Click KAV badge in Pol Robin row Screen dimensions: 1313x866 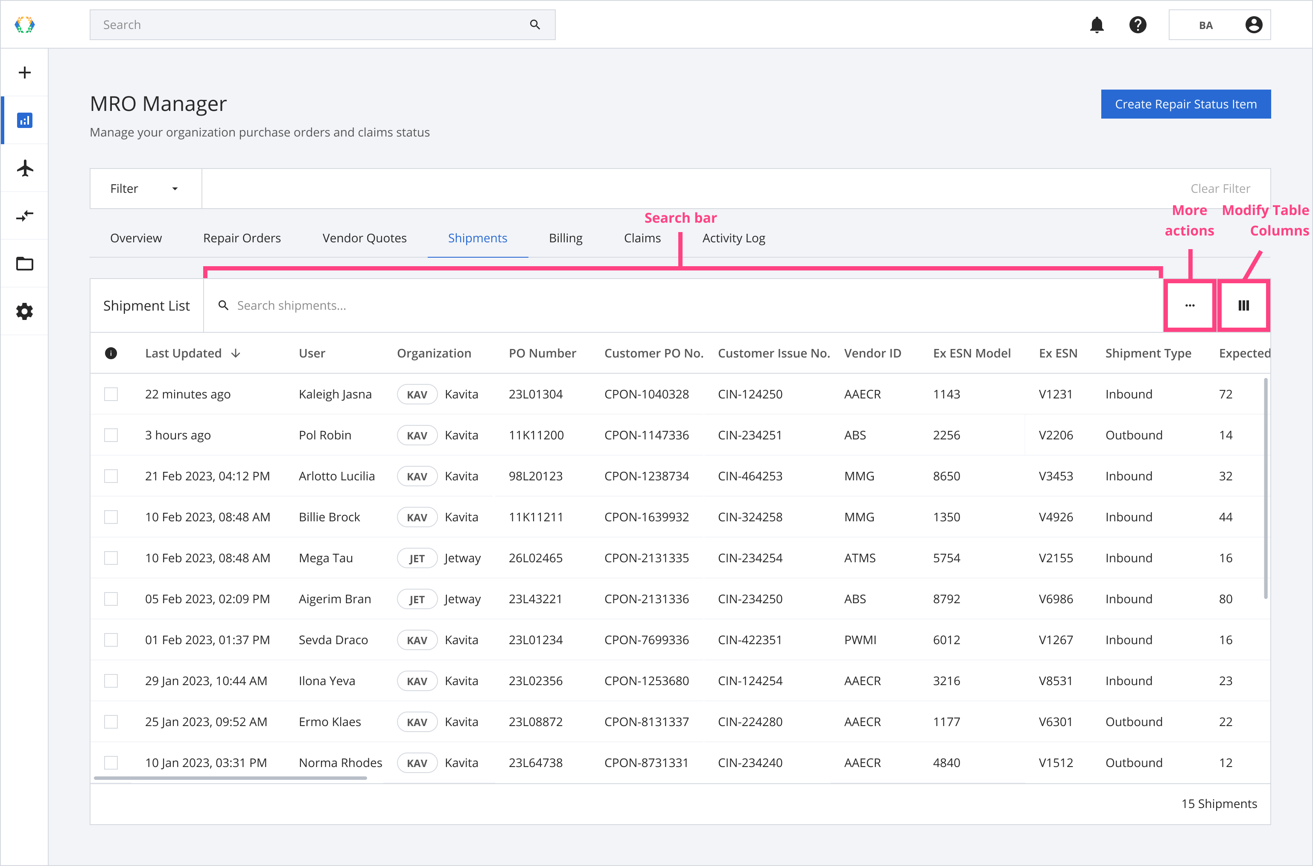tap(417, 435)
